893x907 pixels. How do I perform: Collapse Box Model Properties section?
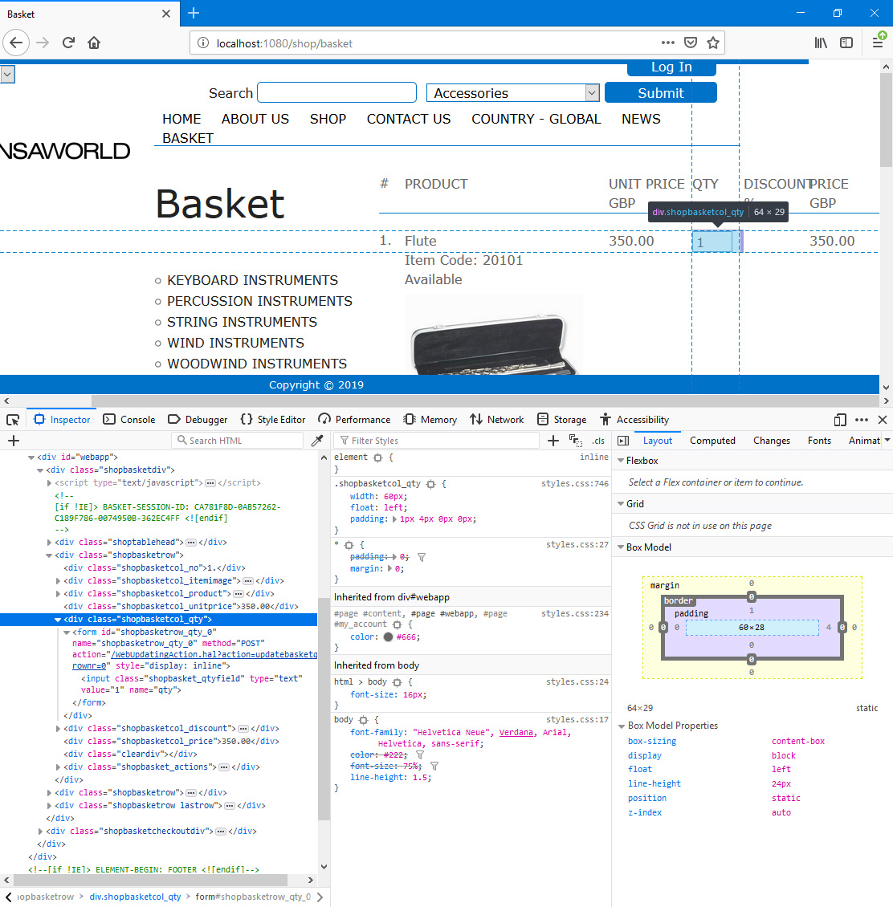click(x=622, y=726)
